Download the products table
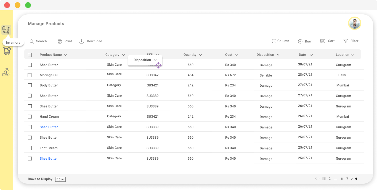377x190 pixels. (91, 41)
